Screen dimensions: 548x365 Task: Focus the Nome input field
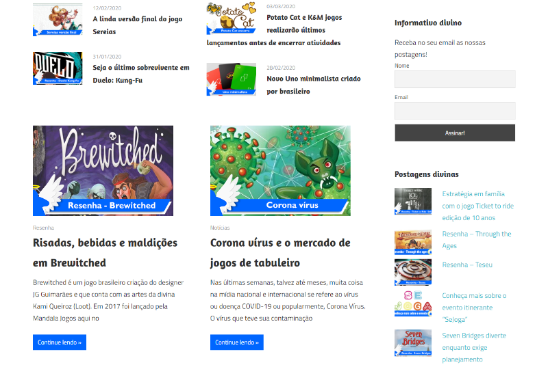pyautogui.click(x=455, y=79)
